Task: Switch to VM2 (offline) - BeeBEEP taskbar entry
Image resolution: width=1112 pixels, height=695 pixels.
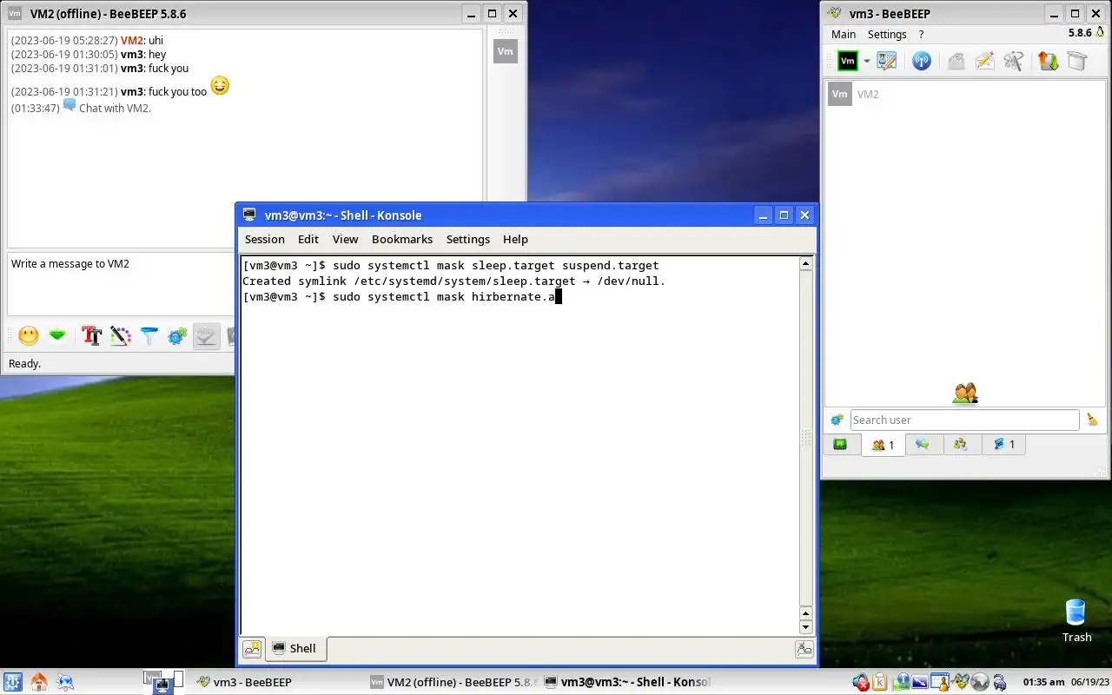Action: coord(451,682)
